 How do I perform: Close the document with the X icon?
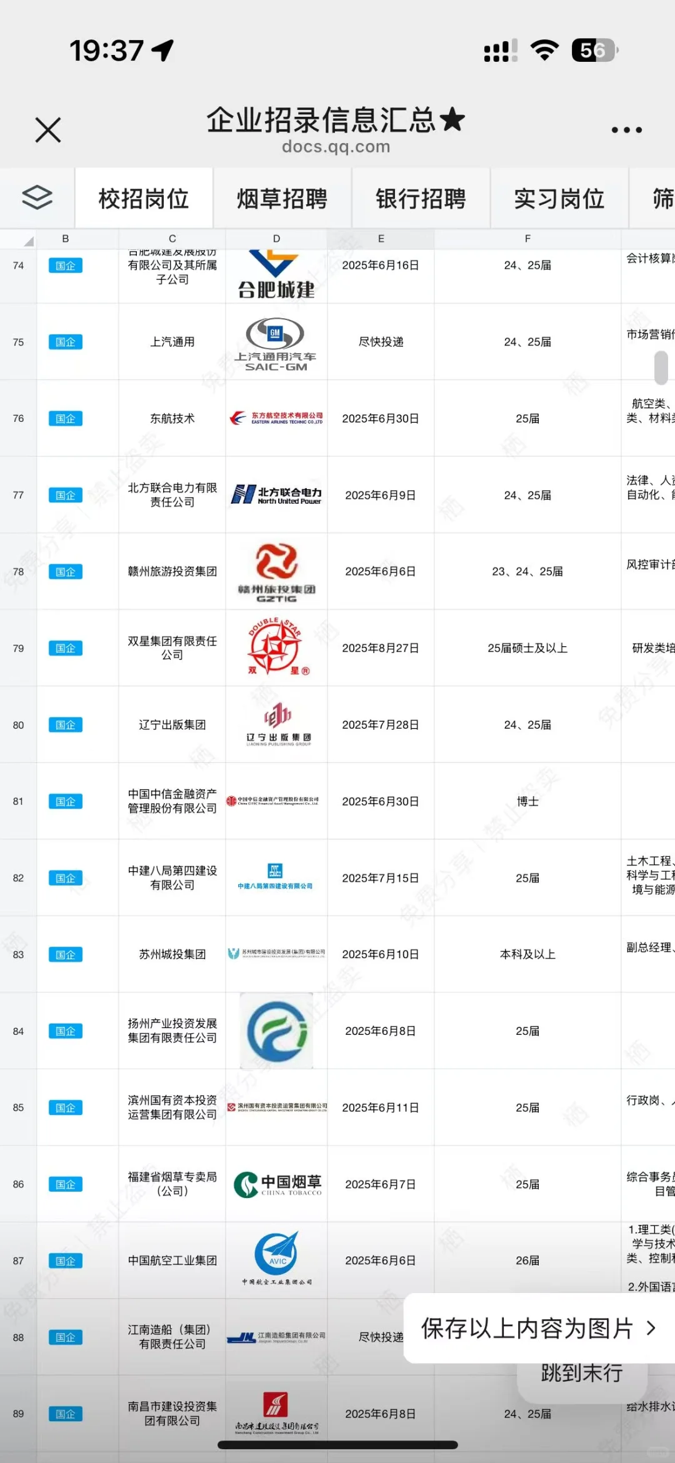point(48,130)
